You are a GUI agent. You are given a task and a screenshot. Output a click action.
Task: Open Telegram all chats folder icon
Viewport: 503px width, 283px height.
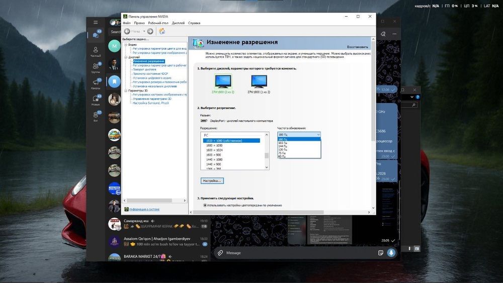pyautogui.click(x=96, y=34)
